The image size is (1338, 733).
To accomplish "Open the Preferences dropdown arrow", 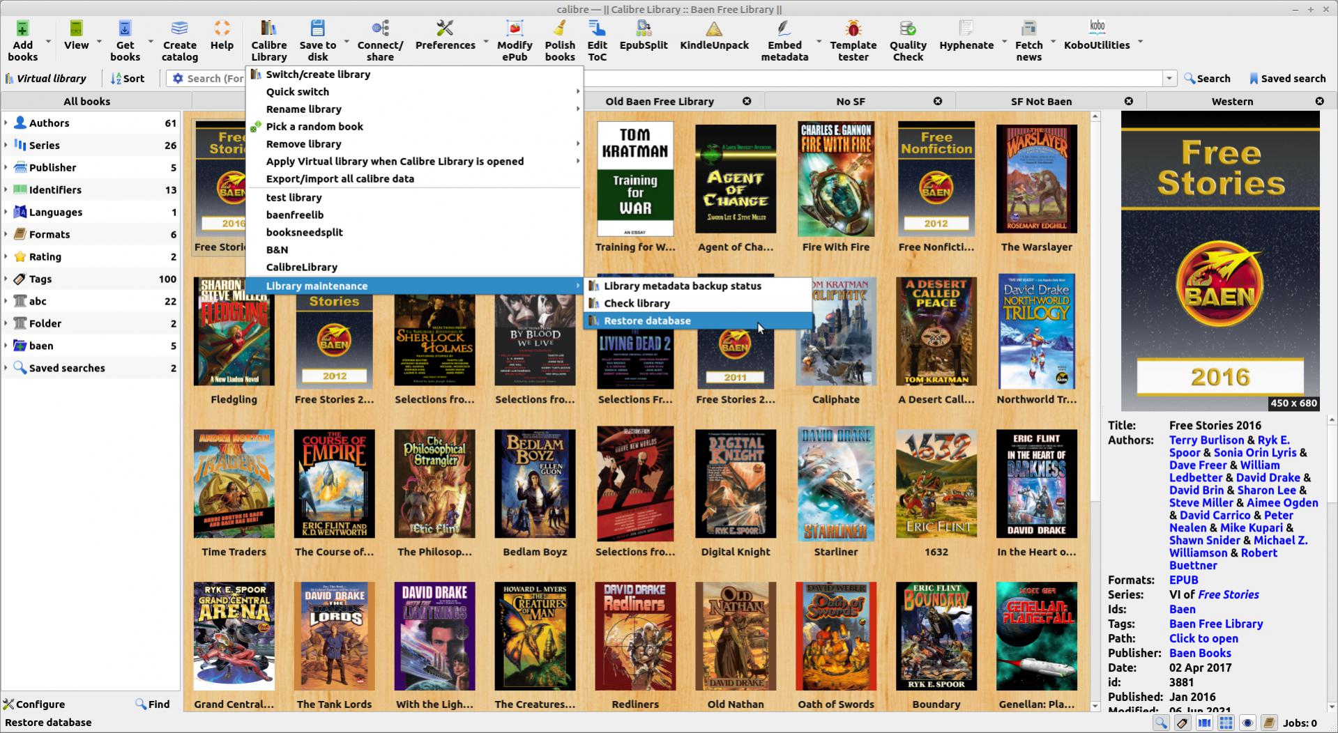I will pos(486,42).
